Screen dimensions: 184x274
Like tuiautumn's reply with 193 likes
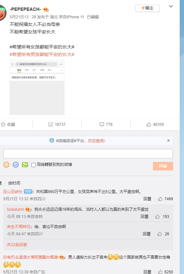tap(162, 217)
